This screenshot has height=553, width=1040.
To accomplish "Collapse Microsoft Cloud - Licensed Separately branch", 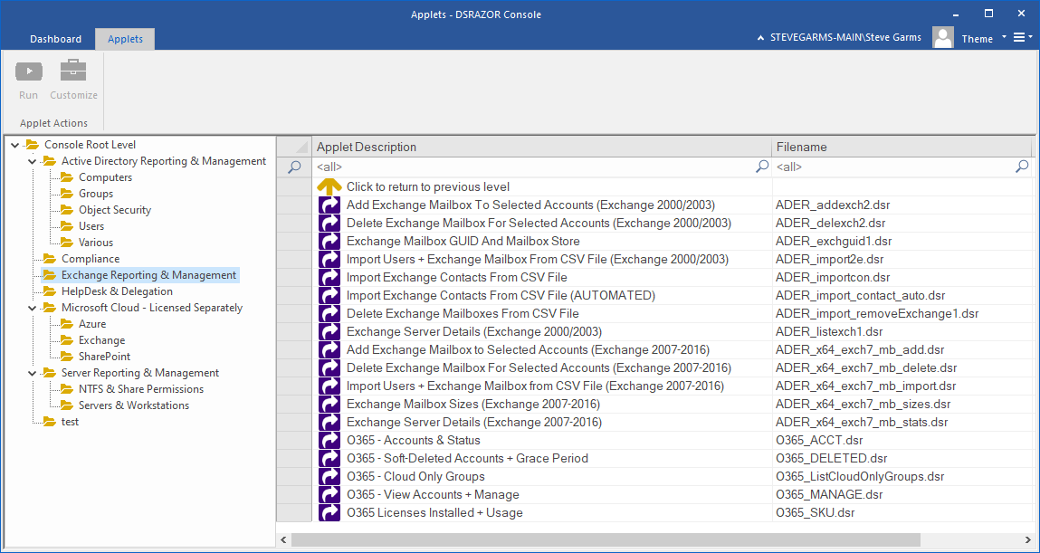I will tap(32, 307).
